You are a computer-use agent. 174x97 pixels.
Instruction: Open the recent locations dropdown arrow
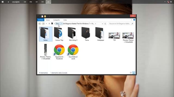(46, 24)
